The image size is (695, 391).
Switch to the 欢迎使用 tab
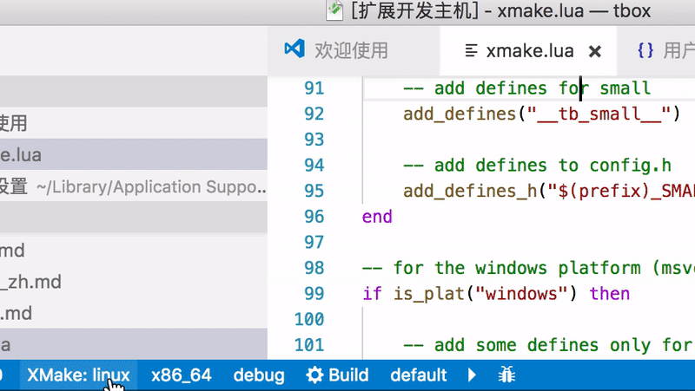pos(351,50)
